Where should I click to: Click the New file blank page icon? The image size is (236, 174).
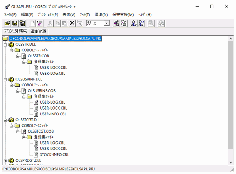tap(32, 23)
